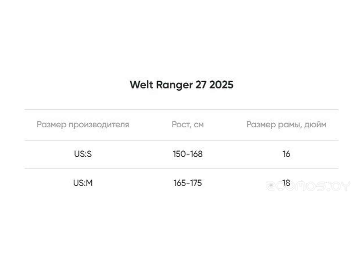Viewport: 362px width, 271px height.
Task: Click the word "Рост" in the header
Action: (x=180, y=124)
